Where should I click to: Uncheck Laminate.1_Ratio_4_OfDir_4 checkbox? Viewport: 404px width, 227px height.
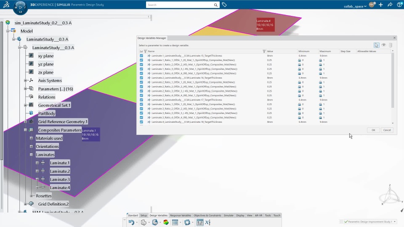pyautogui.click(x=141, y=73)
